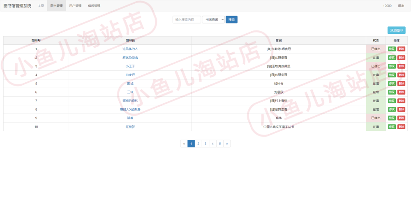
Task: Open the book link 解忧杂货店
Action: (130, 58)
